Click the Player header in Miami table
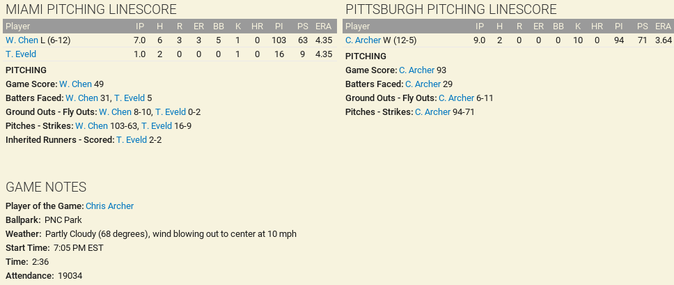This screenshot has width=674, height=285. click(17, 26)
